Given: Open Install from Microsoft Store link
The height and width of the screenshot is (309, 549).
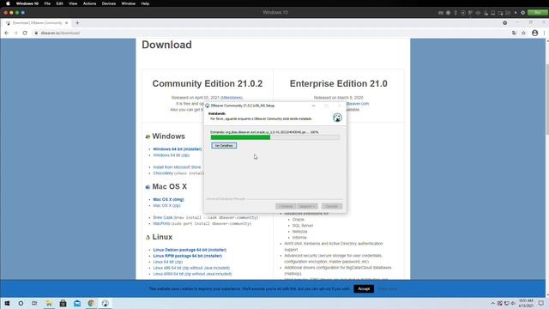Looking at the screenshot, I should point(177,167).
